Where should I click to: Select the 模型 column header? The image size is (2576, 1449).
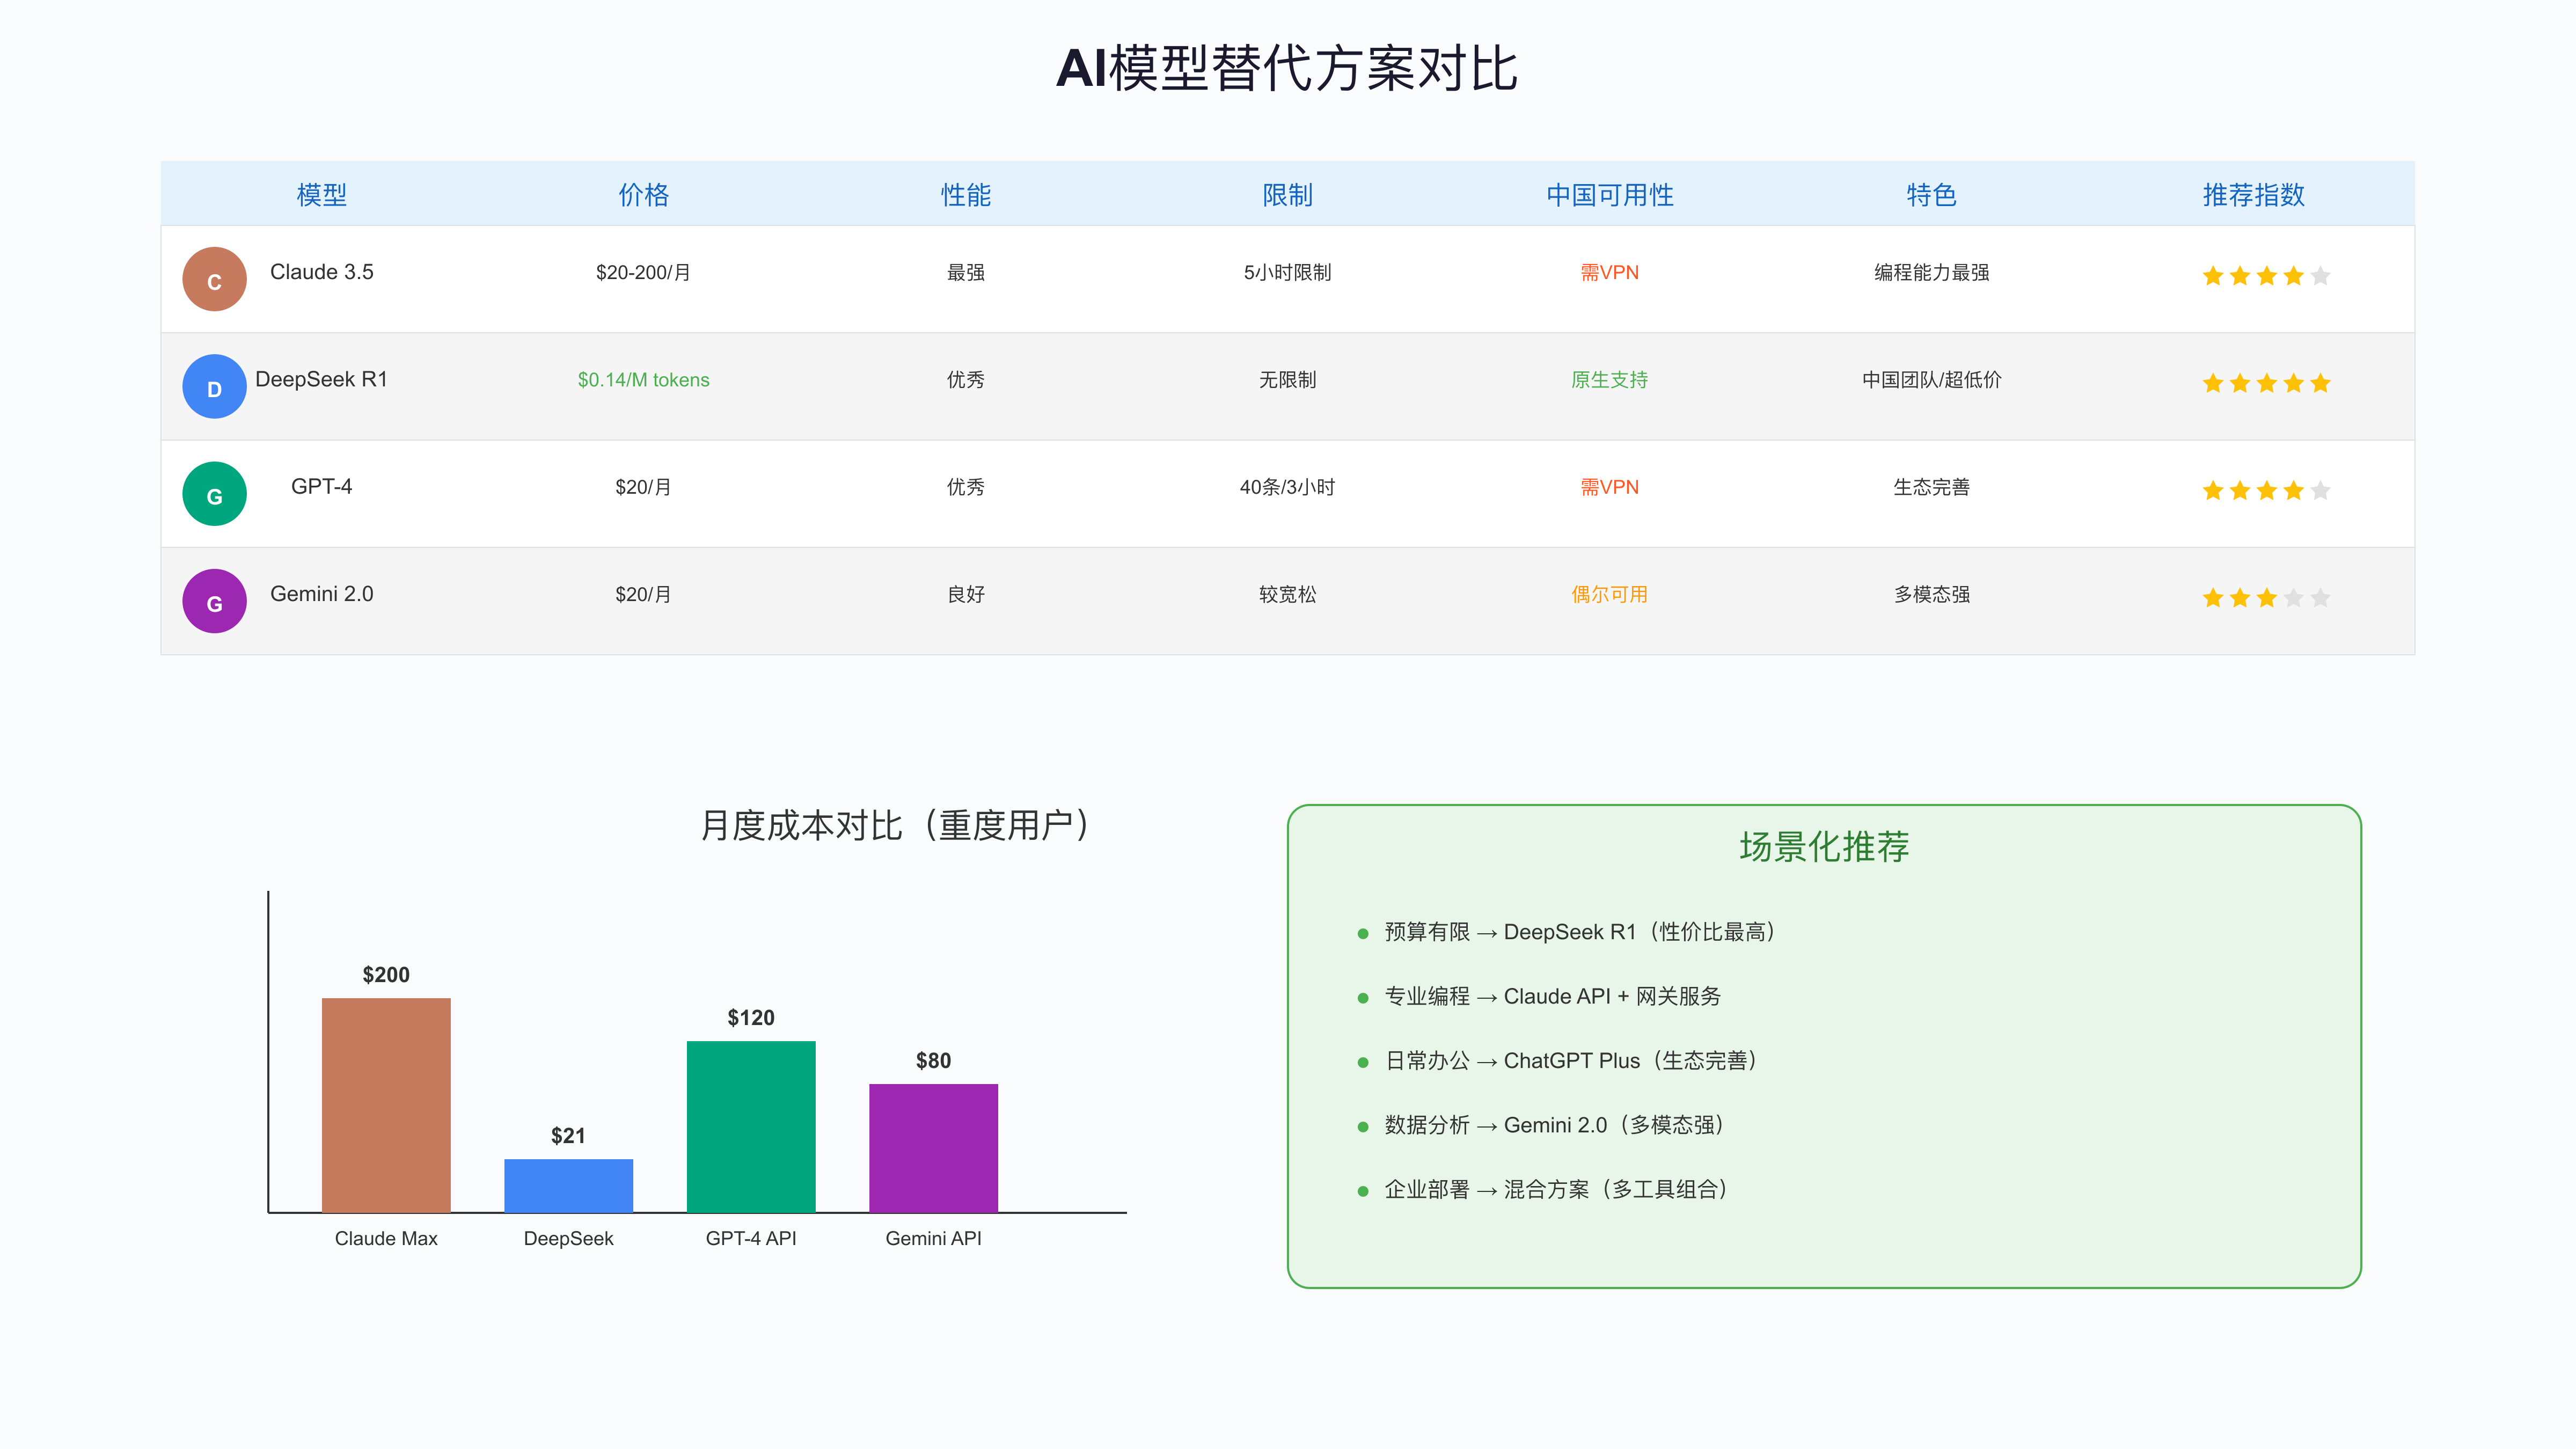322,195
